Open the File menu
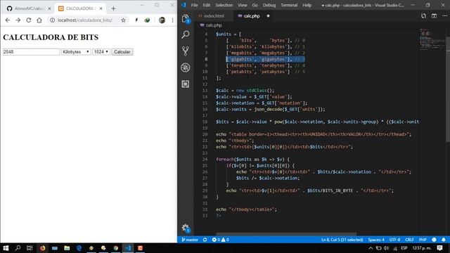 [x=194, y=5]
